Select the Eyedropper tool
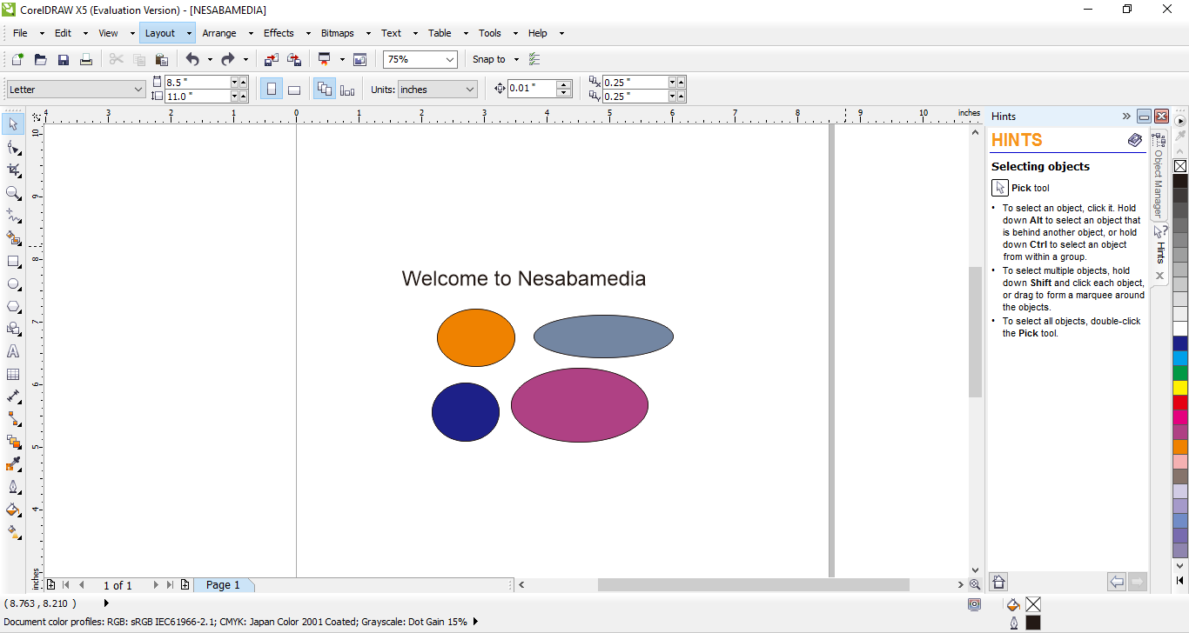This screenshot has height=633, width=1189. (13, 465)
